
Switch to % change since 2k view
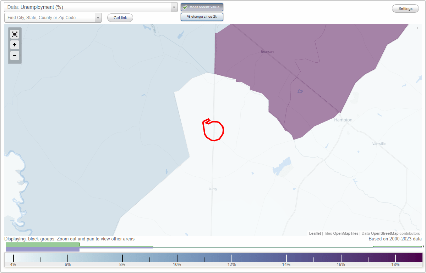202,17
